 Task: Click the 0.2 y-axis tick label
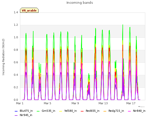tap(16, 87)
